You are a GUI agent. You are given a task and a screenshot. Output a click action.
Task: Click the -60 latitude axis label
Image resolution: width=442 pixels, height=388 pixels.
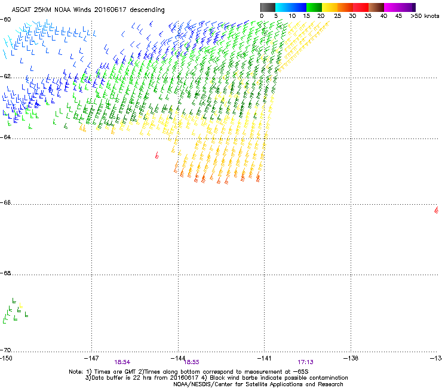5,20
